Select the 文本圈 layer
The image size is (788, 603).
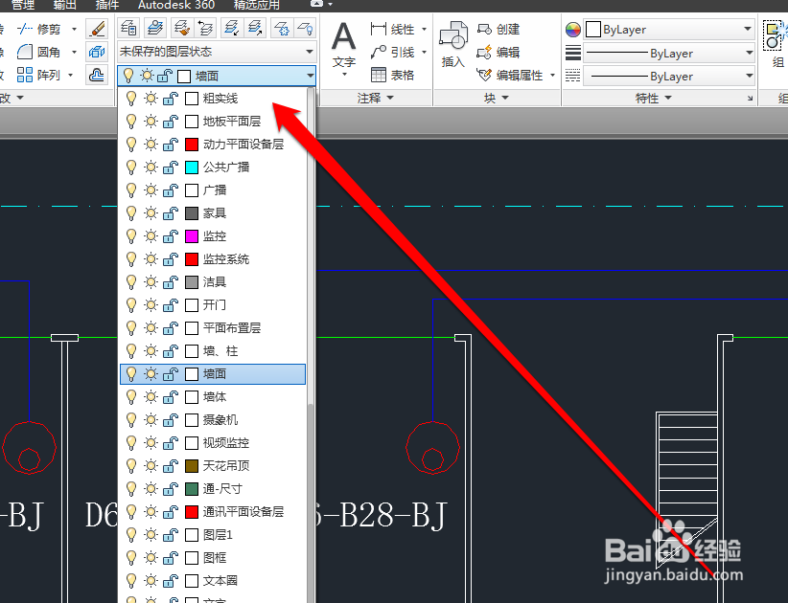pos(213,581)
